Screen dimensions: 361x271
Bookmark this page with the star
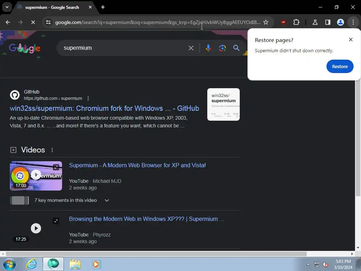(x=266, y=22)
